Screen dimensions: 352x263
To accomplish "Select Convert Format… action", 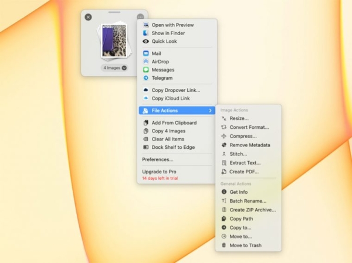I will (x=248, y=127).
